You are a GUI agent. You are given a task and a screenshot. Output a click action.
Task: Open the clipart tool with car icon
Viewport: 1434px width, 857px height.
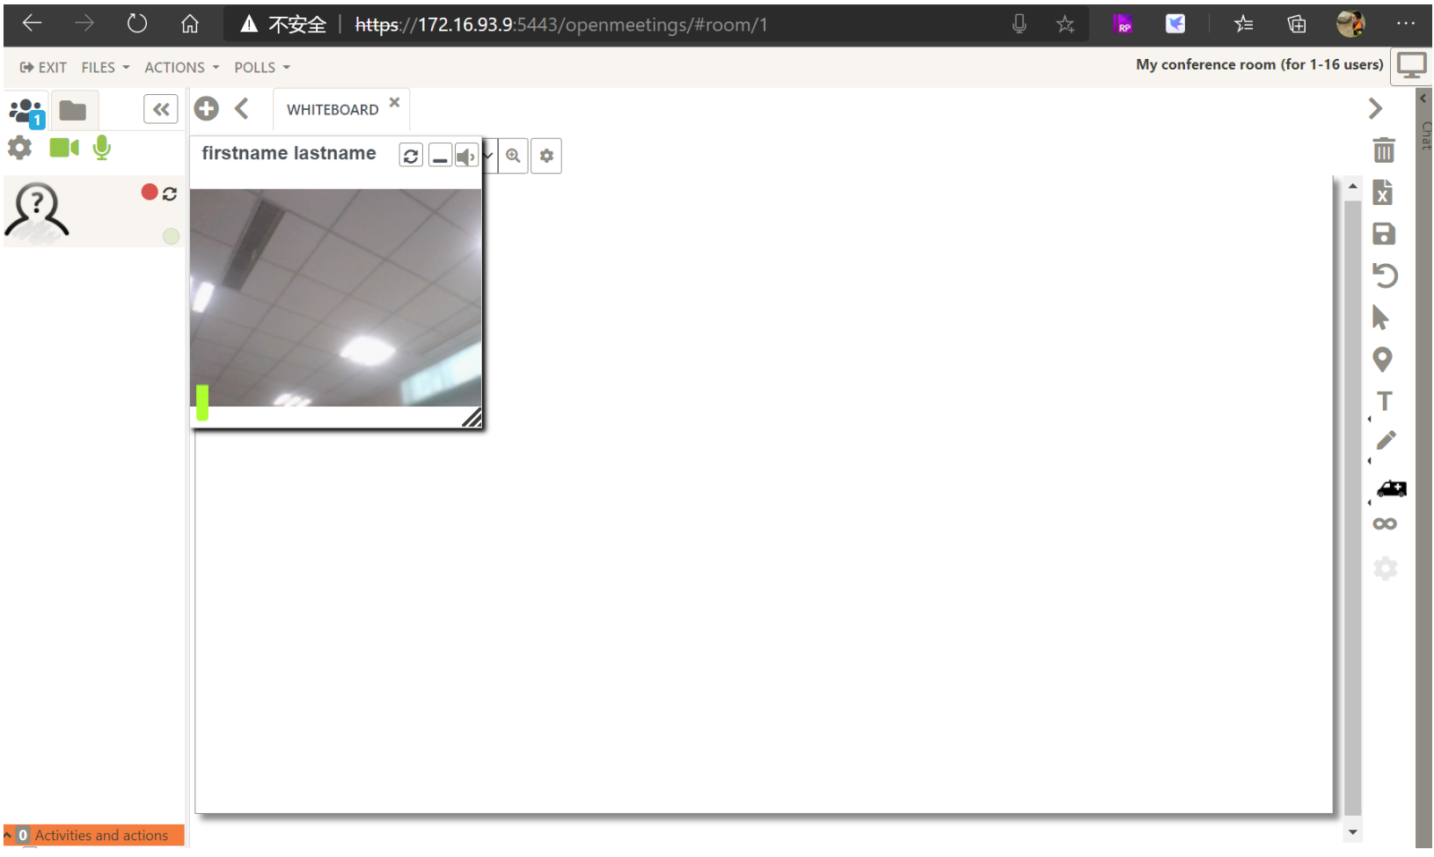[1391, 489]
